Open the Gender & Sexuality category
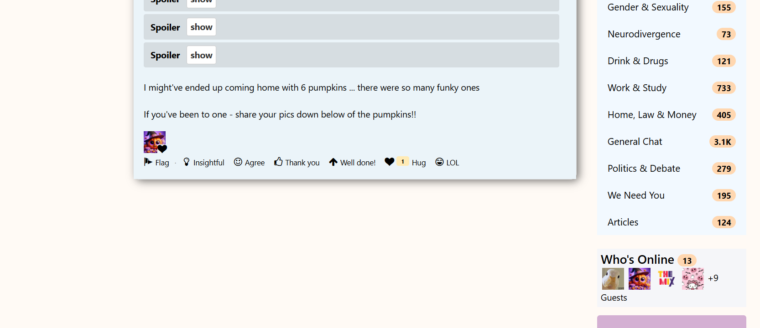The image size is (760, 328). [x=648, y=7]
